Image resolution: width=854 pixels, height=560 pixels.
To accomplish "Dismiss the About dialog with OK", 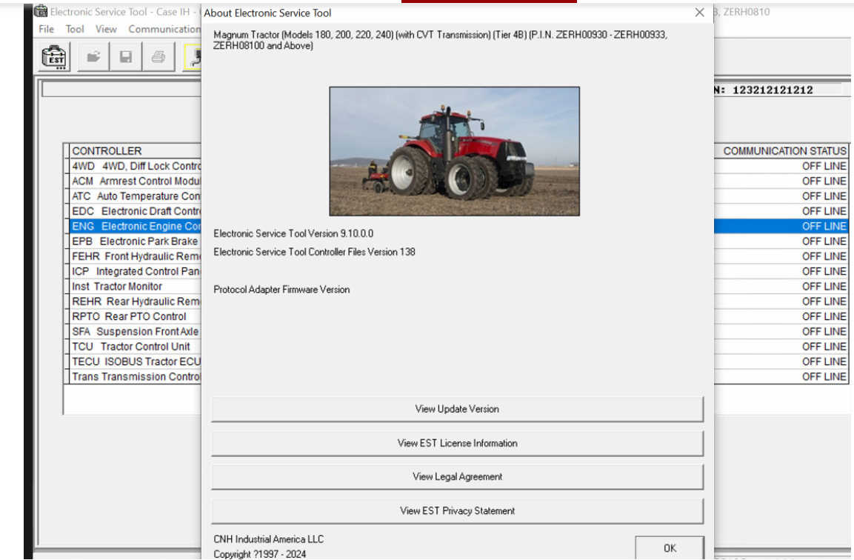I will 669,548.
